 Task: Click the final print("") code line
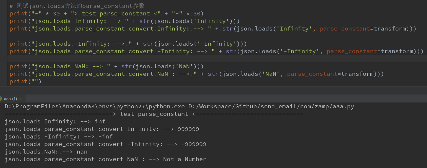[x=26, y=81]
